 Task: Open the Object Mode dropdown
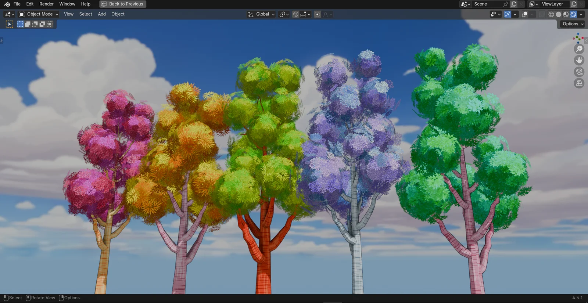click(x=39, y=14)
